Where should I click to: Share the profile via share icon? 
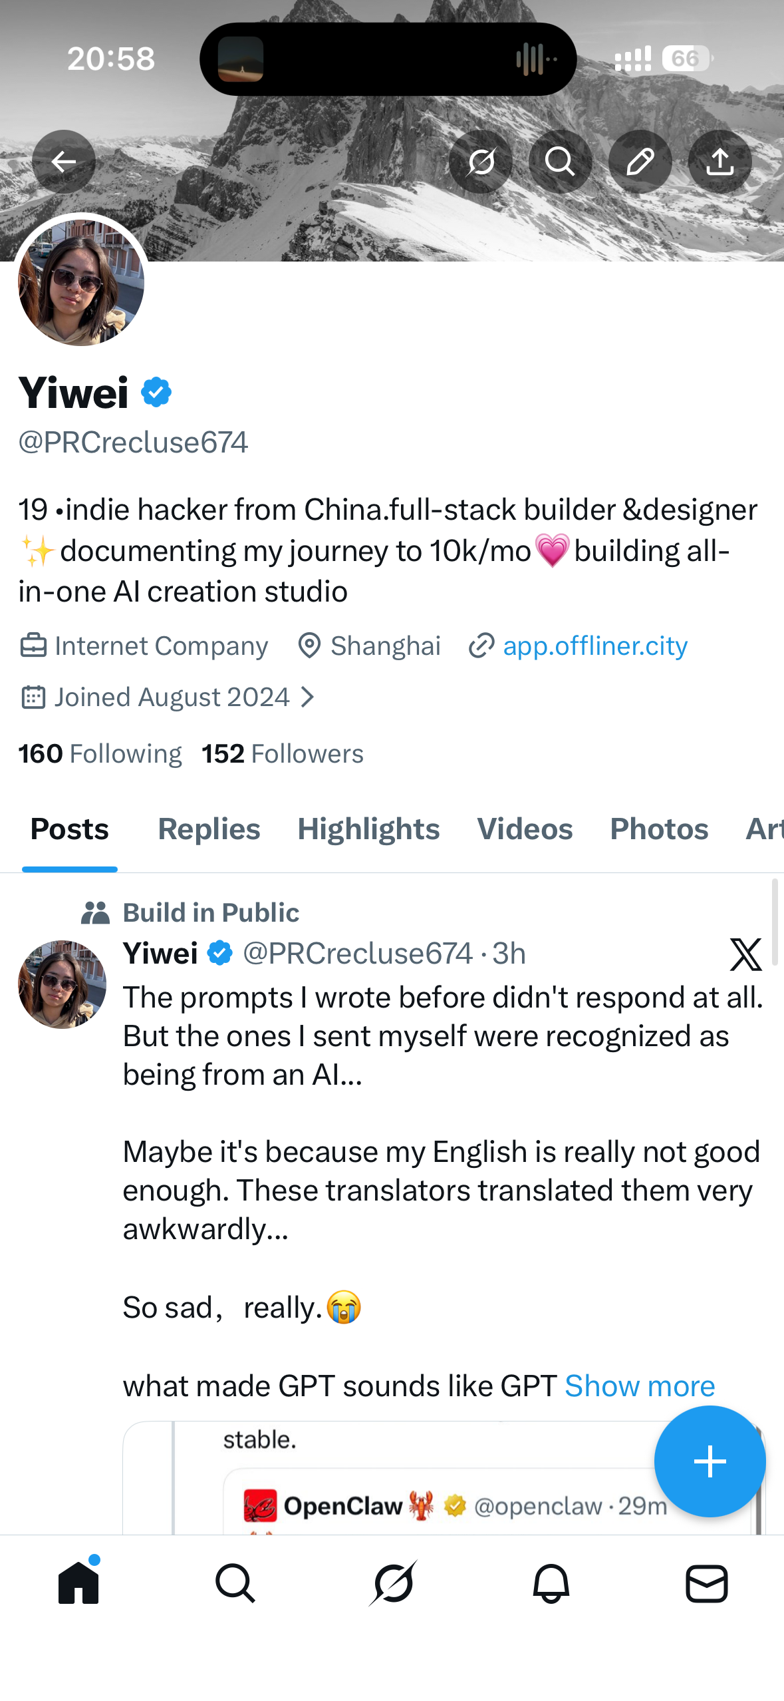pyautogui.click(x=719, y=162)
